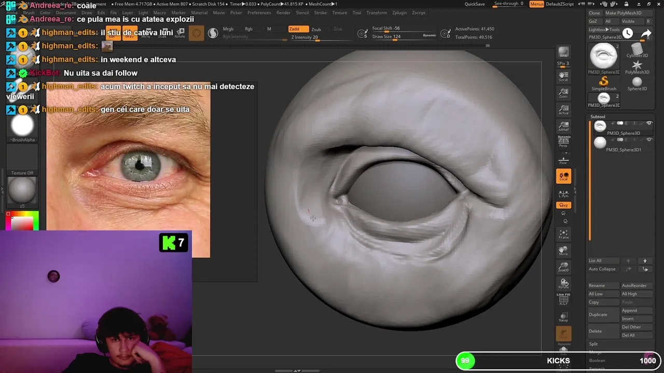Click the Edit mode button in top shelf

(x=113, y=33)
